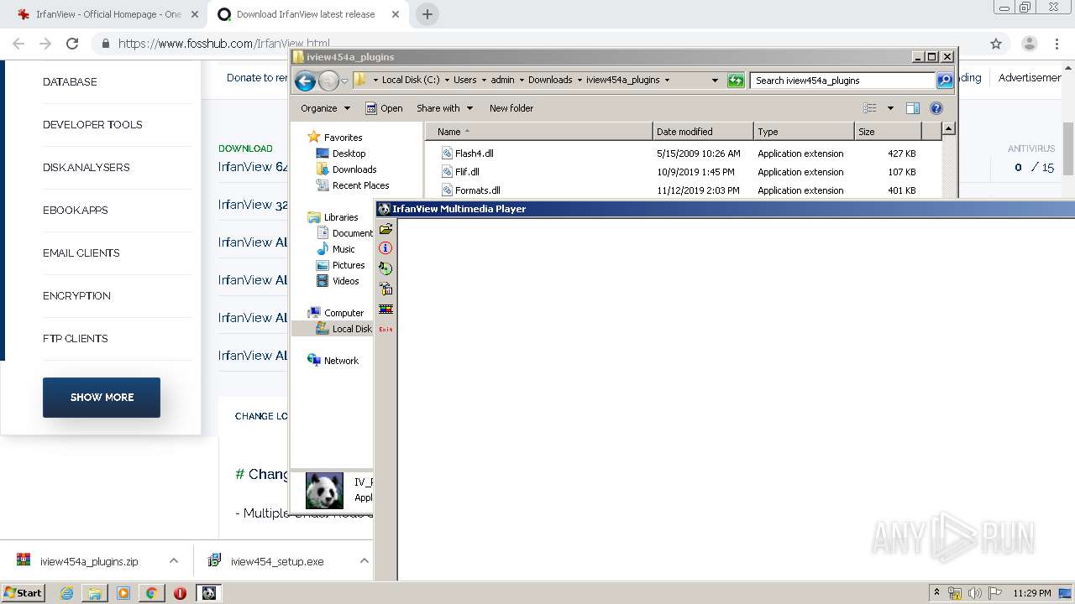Screen dimensions: 1075x604
Task: Click the Back arrow in Explorer window
Action: tap(305, 81)
